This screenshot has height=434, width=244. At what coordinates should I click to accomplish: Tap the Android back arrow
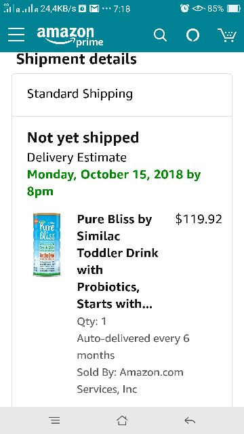190,420
